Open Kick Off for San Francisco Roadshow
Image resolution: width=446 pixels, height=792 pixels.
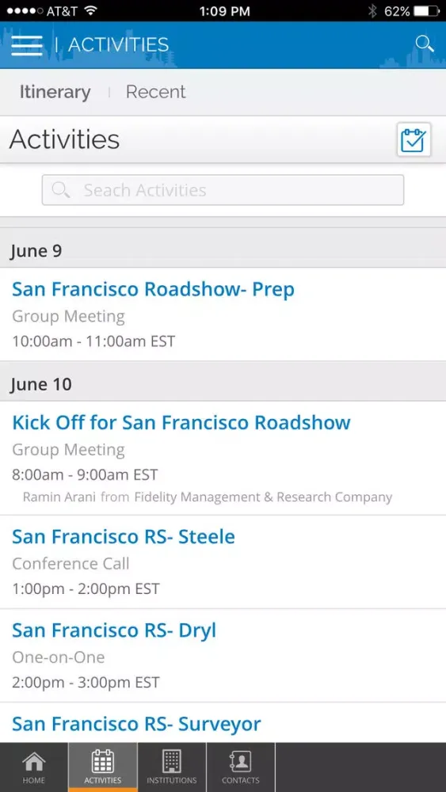click(223, 458)
